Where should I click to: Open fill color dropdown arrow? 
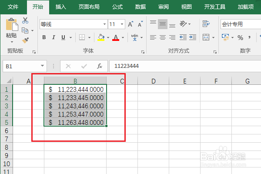point(108,38)
